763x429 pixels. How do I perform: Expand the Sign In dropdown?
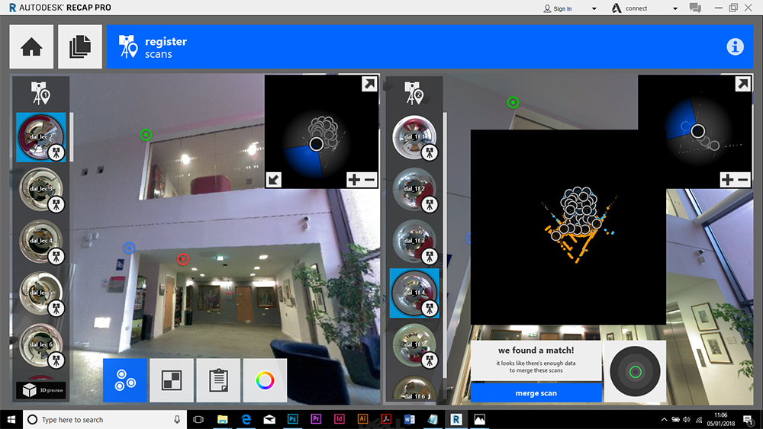point(568,8)
